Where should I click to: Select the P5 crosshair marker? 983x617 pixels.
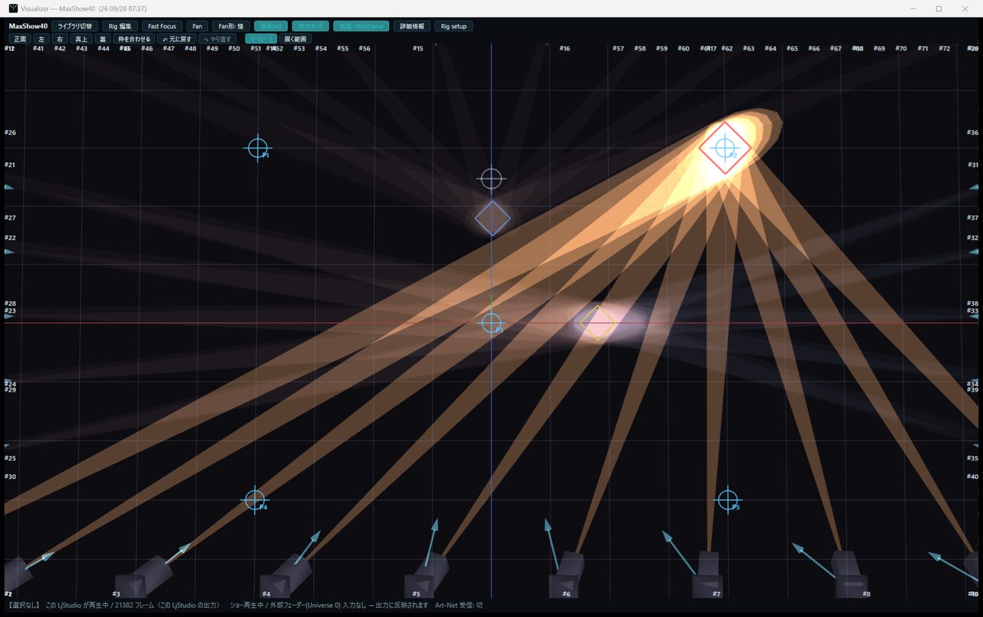pyautogui.click(x=727, y=500)
